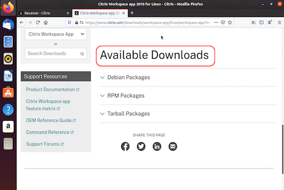This screenshot has height=190, width=284.
Task: Launch Rhythmbox music player from dock
Action: coord(8,59)
